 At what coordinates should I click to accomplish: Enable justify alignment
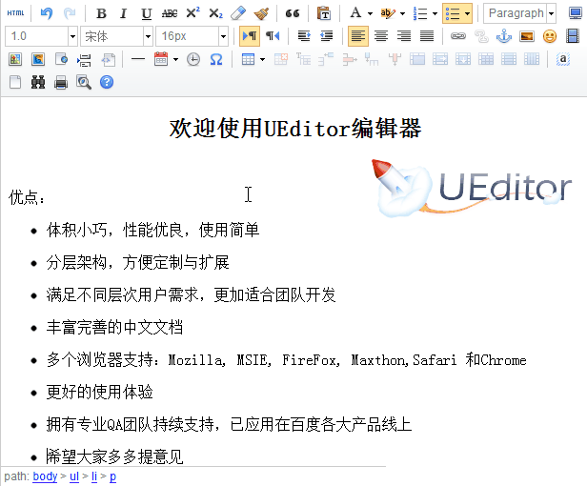click(426, 36)
